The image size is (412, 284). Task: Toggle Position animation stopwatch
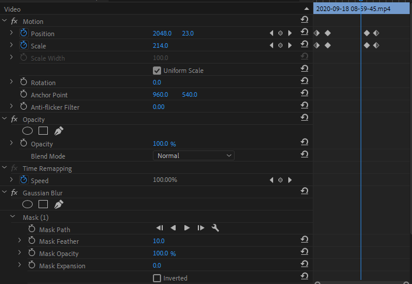[24, 33]
